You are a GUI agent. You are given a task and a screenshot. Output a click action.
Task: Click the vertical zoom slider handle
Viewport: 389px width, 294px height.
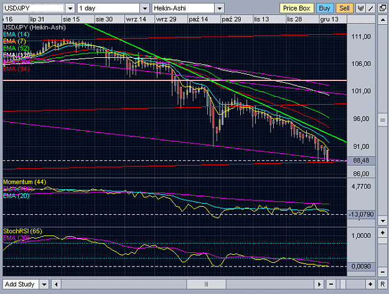tap(382, 241)
